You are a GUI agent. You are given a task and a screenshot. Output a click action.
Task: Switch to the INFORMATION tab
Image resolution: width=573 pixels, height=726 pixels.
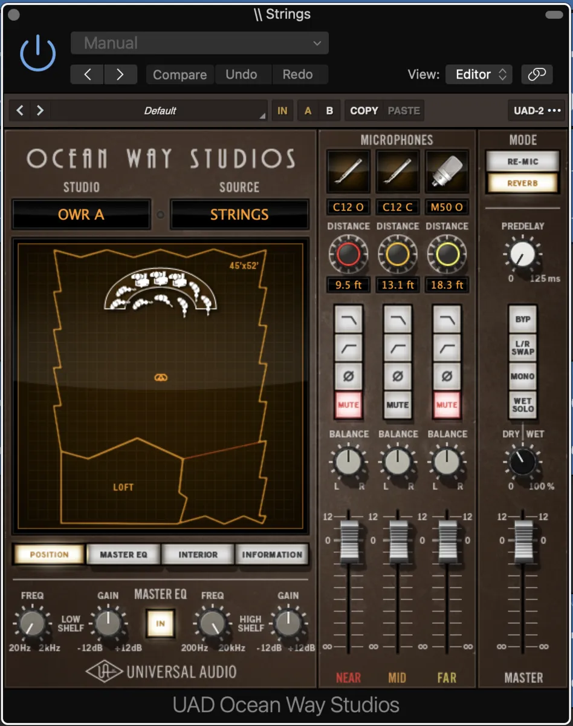coord(272,554)
